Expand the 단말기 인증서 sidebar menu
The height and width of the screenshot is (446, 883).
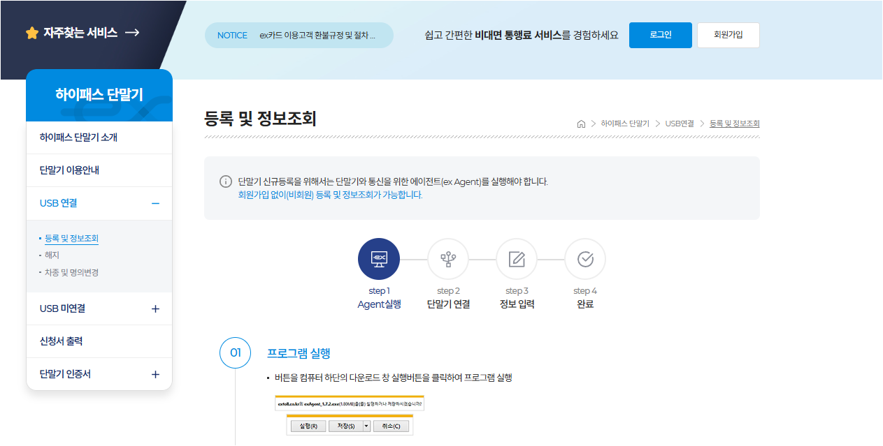(157, 373)
